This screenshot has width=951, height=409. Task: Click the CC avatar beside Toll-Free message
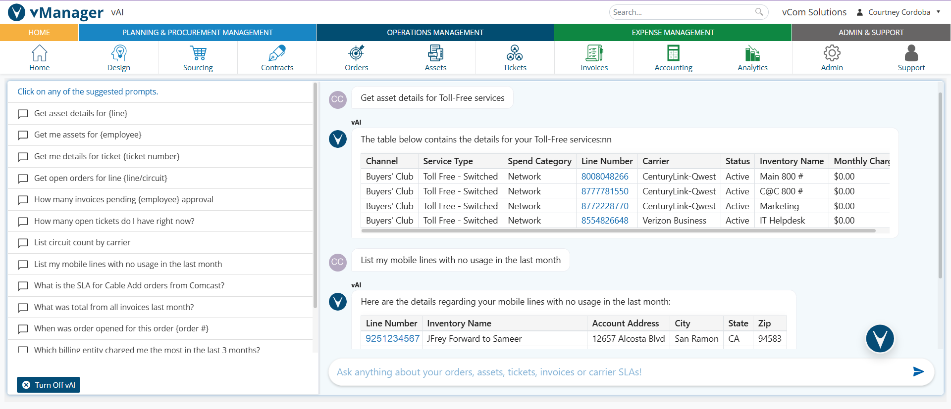pyautogui.click(x=337, y=99)
